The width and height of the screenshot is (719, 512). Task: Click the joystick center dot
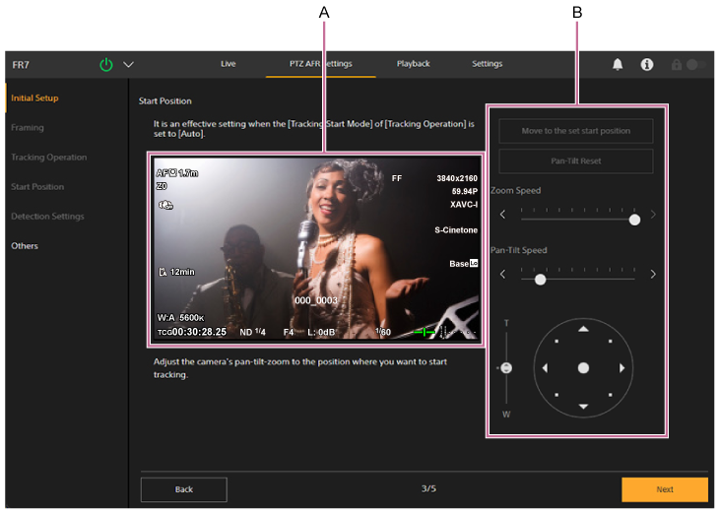pos(583,367)
